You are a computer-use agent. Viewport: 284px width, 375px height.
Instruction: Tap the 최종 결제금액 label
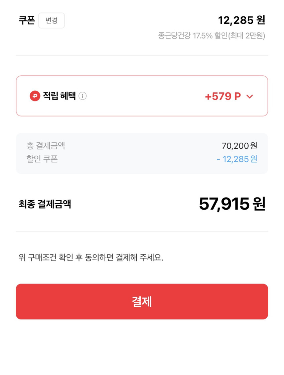45,204
